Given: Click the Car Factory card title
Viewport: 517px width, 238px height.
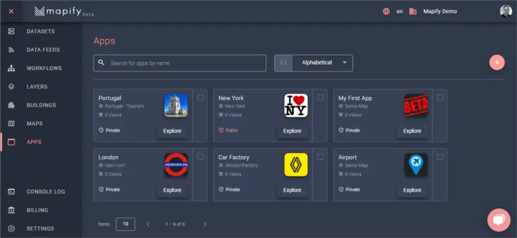Looking at the screenshot, I should click(234, 157).
